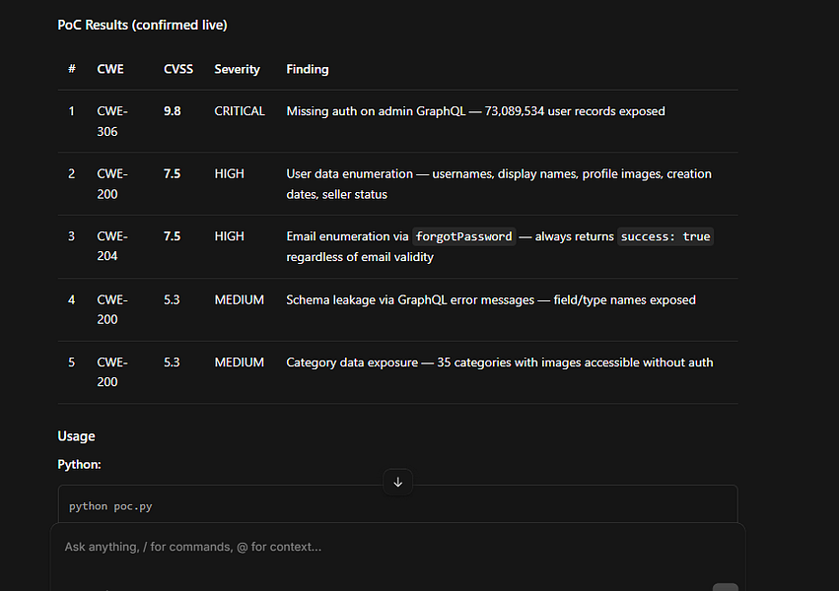The width and height of the screenshot is (839, 591).
Task: Click the 'Finding' column header
Action: click(x=308, y=69)
